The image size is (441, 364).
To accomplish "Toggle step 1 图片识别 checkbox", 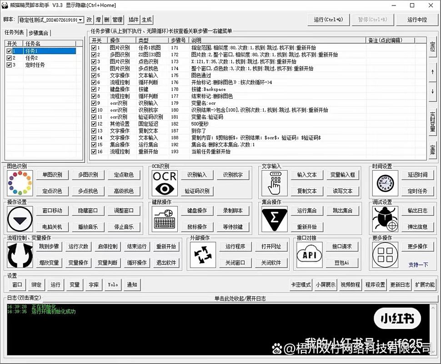I will click(94, 48).
